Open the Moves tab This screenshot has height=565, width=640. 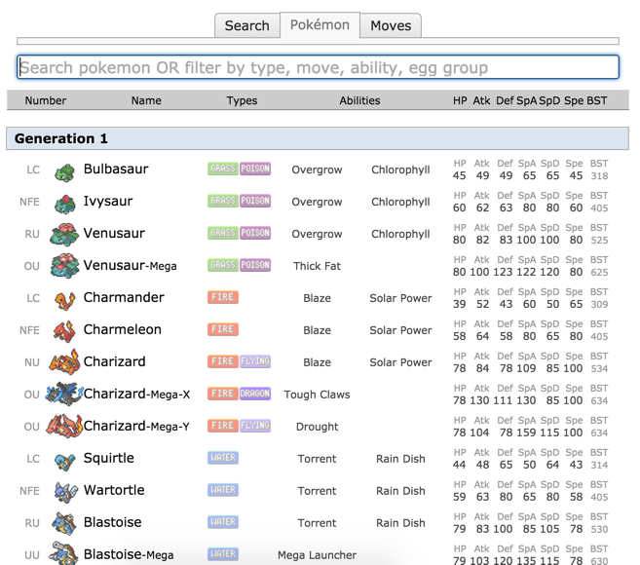coord(391,25)
